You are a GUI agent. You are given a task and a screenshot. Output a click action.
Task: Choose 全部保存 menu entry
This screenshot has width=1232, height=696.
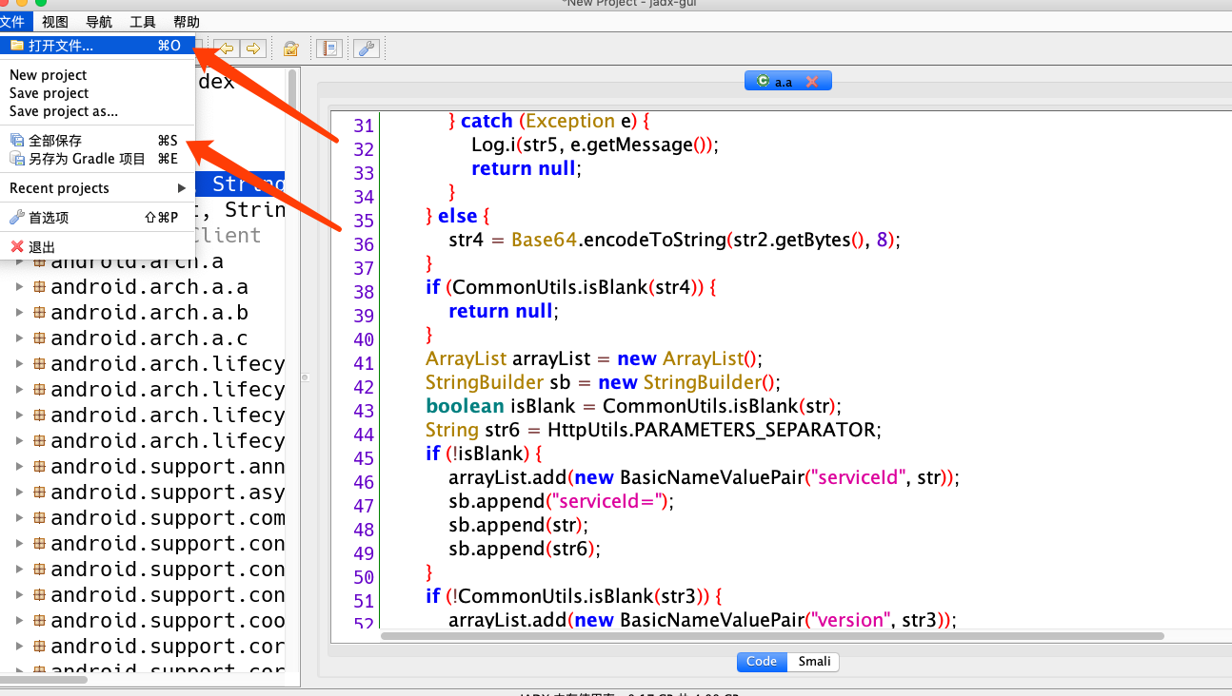[97, 141]
